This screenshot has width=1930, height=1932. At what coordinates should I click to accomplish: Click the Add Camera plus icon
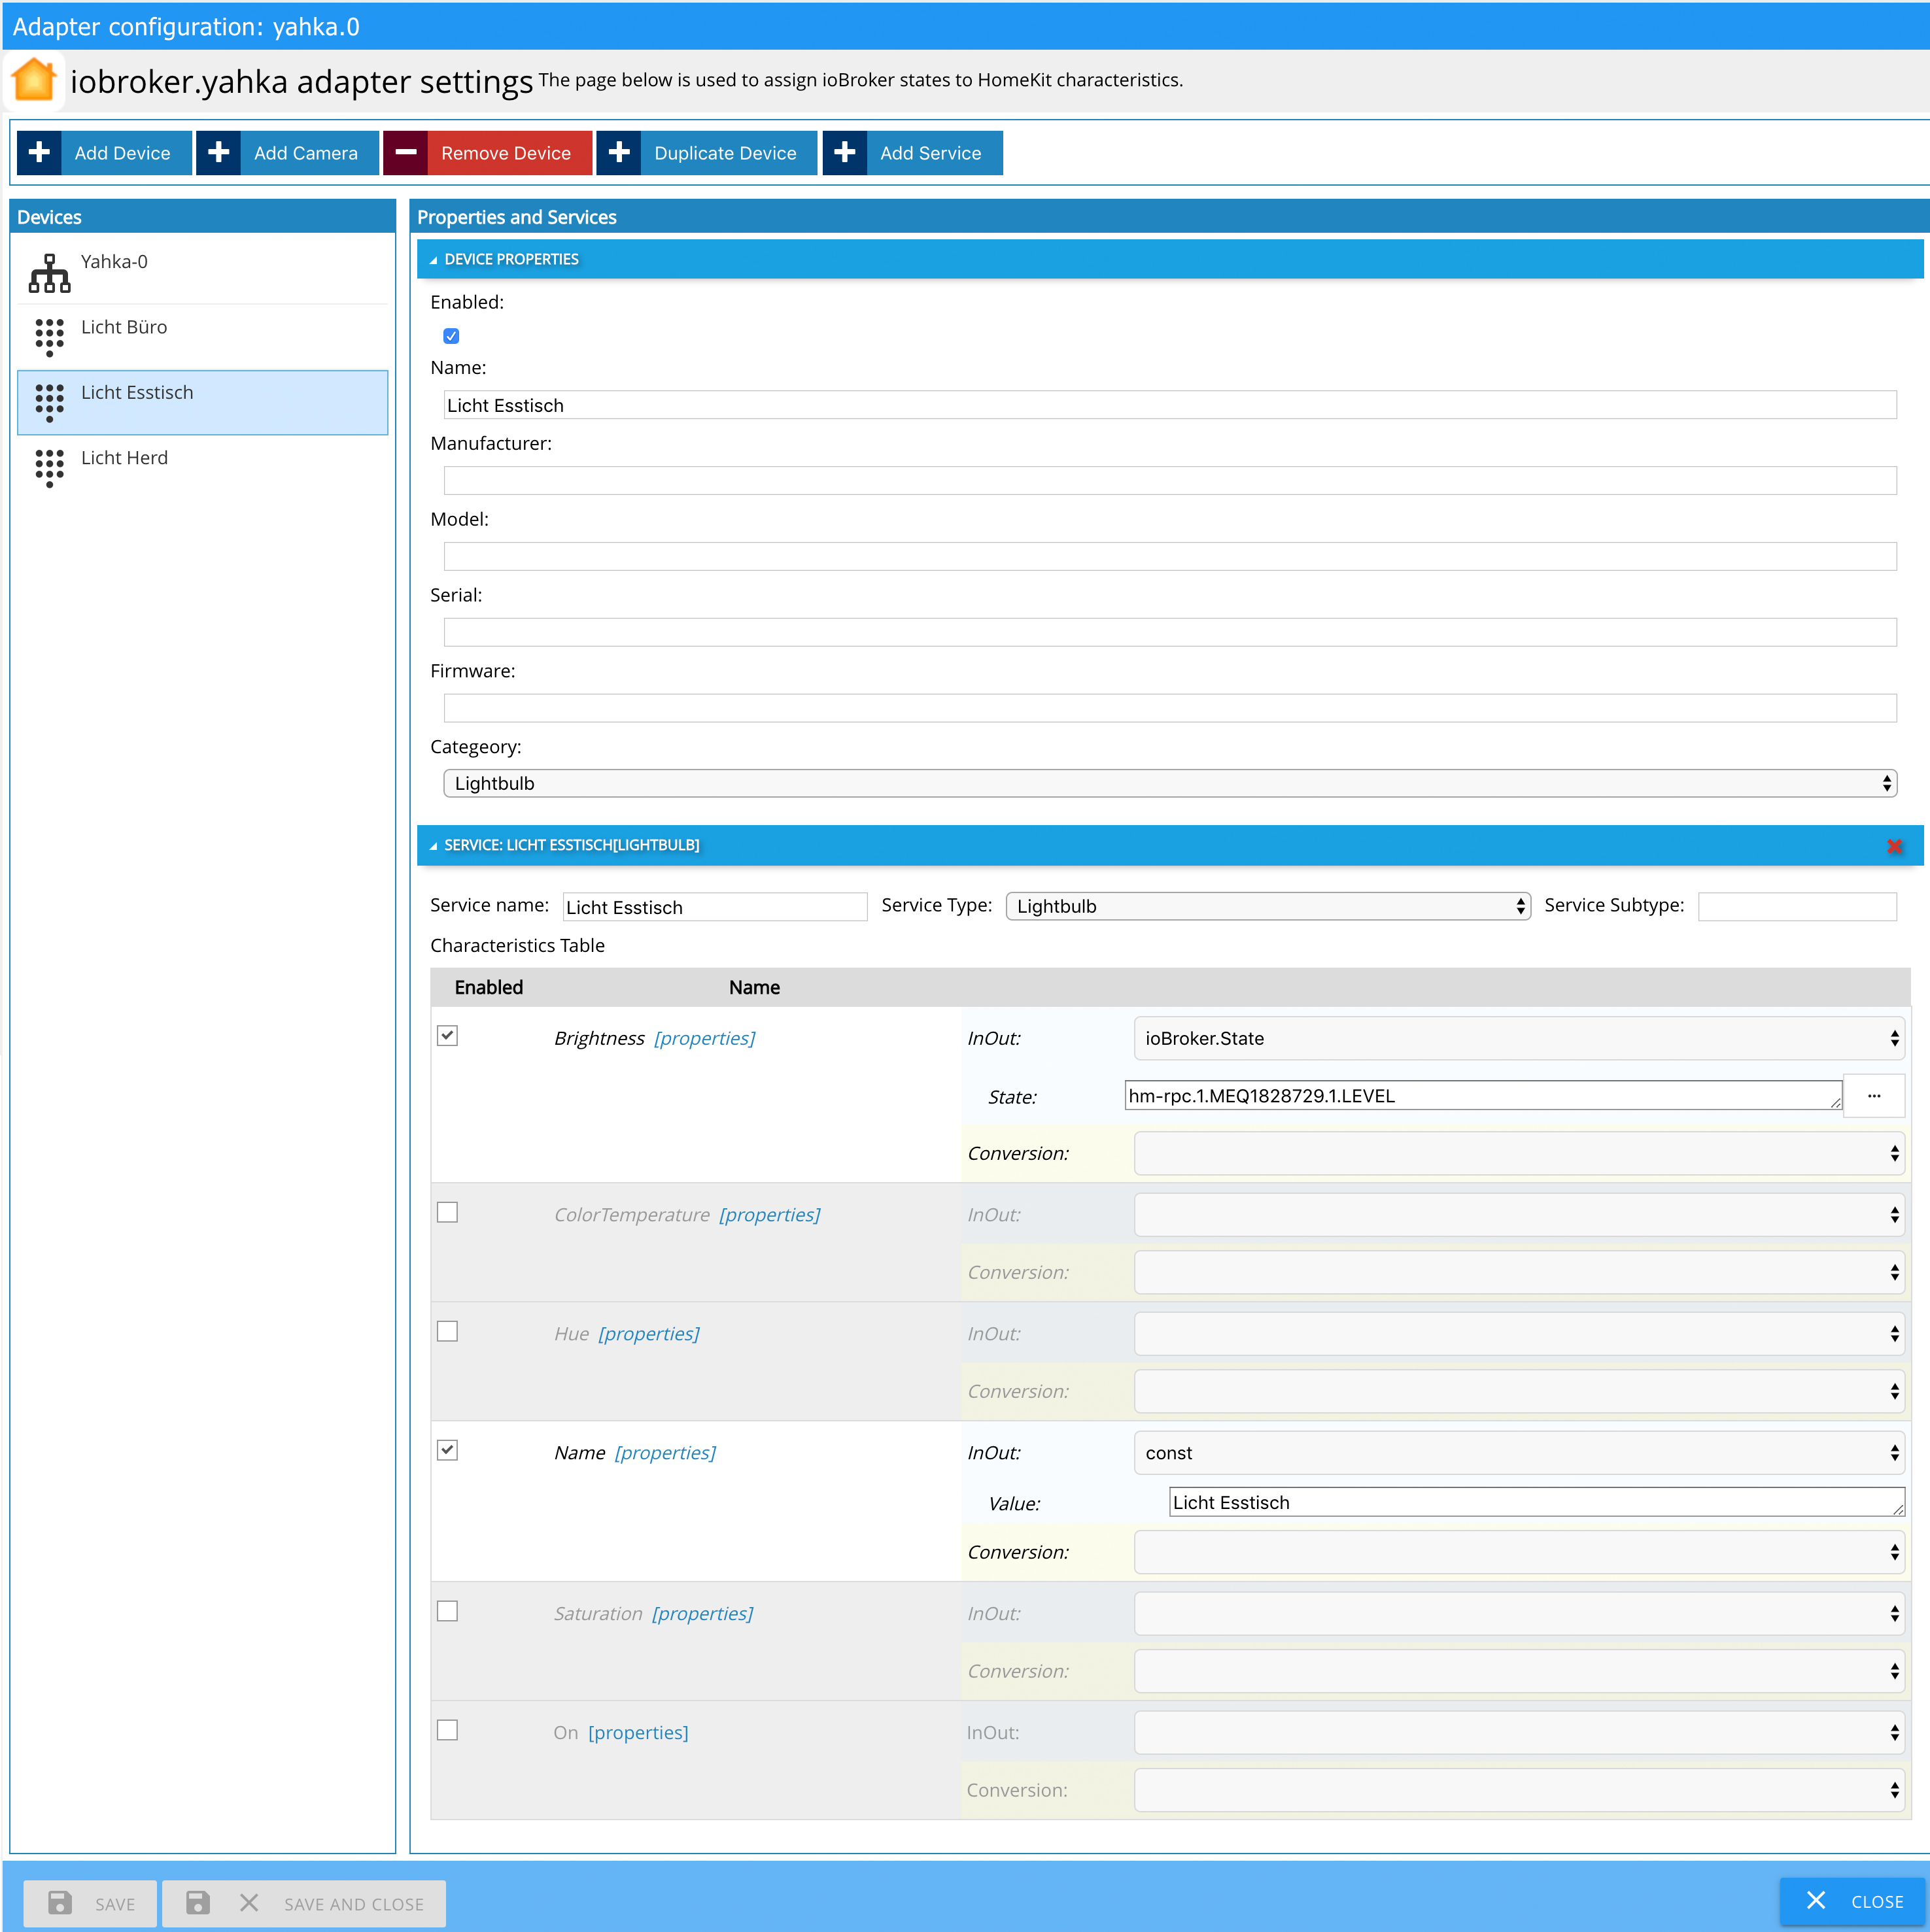(218, 153)
